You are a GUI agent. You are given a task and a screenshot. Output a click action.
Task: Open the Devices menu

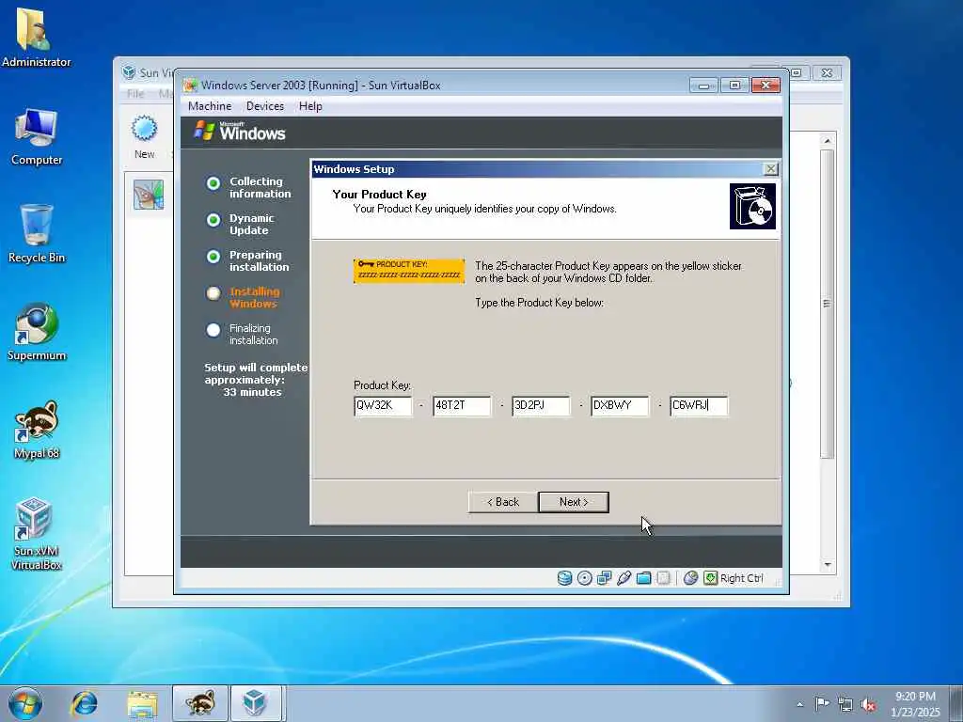(265, 106)
